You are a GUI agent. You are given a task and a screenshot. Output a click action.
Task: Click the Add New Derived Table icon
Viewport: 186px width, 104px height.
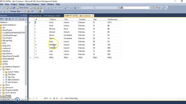pos(40,11)
